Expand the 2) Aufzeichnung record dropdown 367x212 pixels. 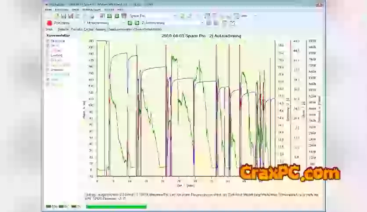point(202,23)
